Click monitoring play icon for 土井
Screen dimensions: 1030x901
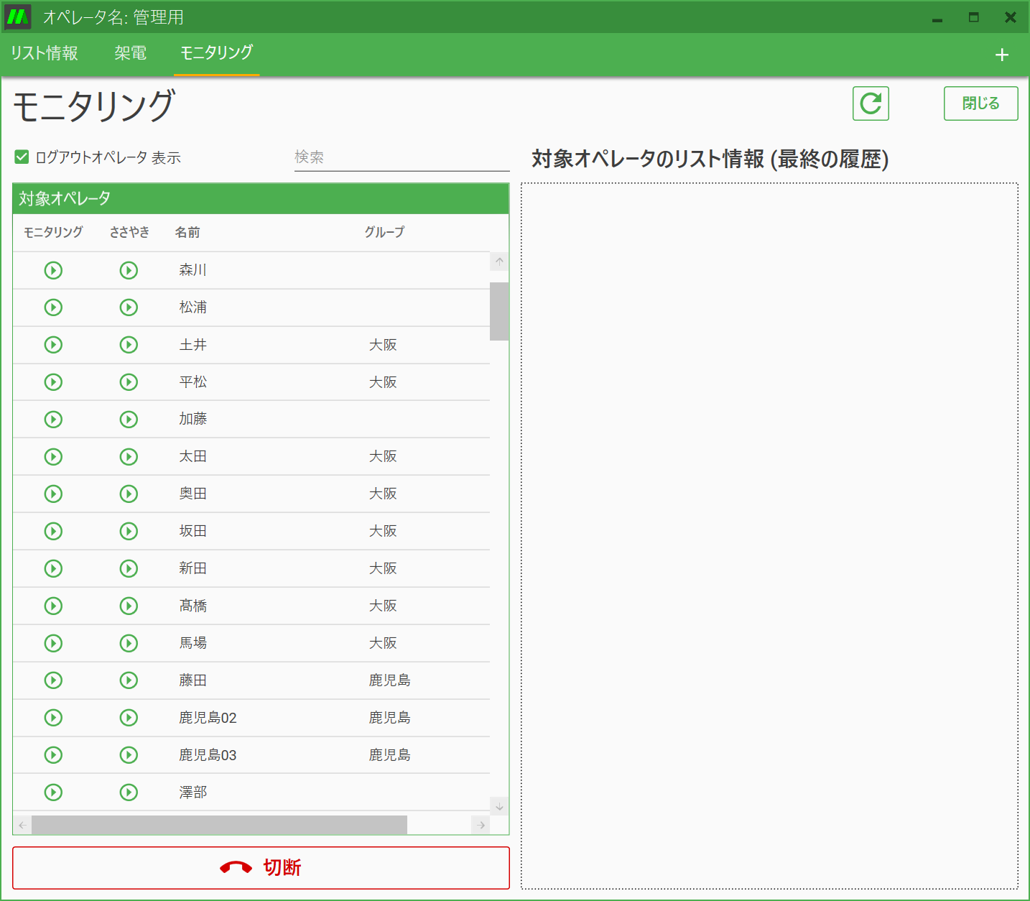point(53,345)
